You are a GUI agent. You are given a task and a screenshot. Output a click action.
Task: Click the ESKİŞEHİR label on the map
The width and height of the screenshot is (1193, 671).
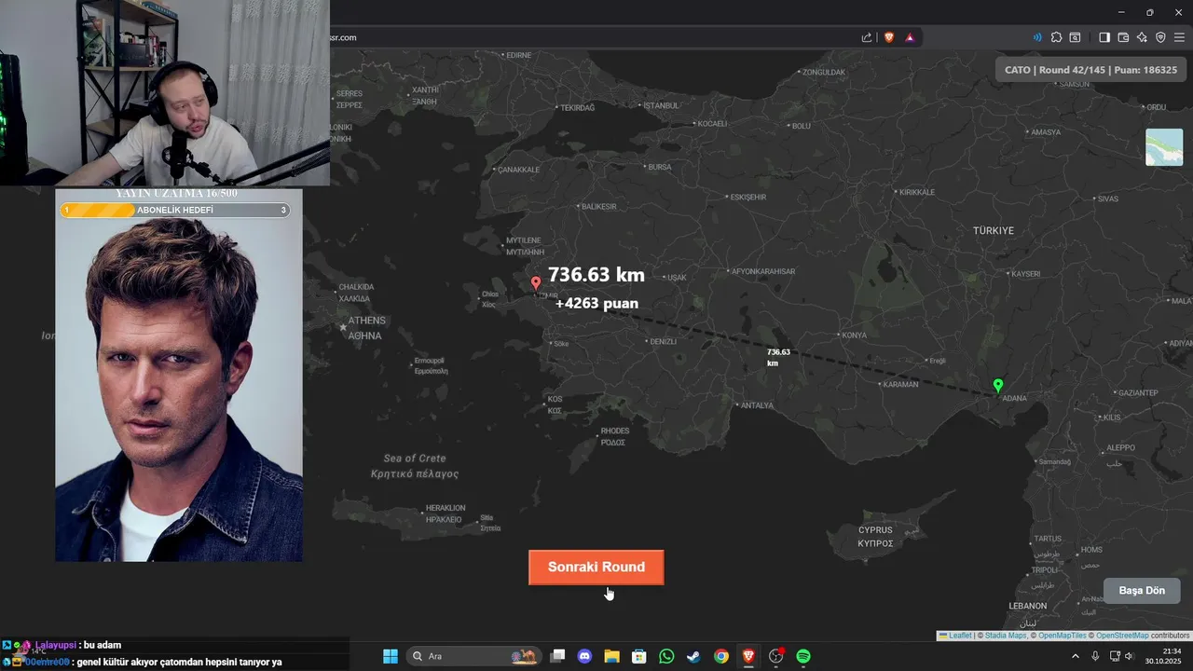point(748,198)
